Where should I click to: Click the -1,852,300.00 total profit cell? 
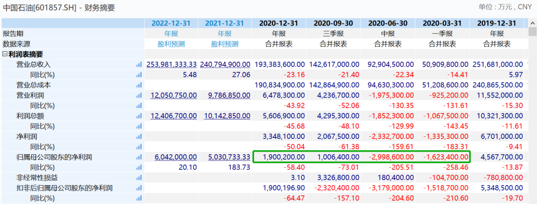point(390,116)
